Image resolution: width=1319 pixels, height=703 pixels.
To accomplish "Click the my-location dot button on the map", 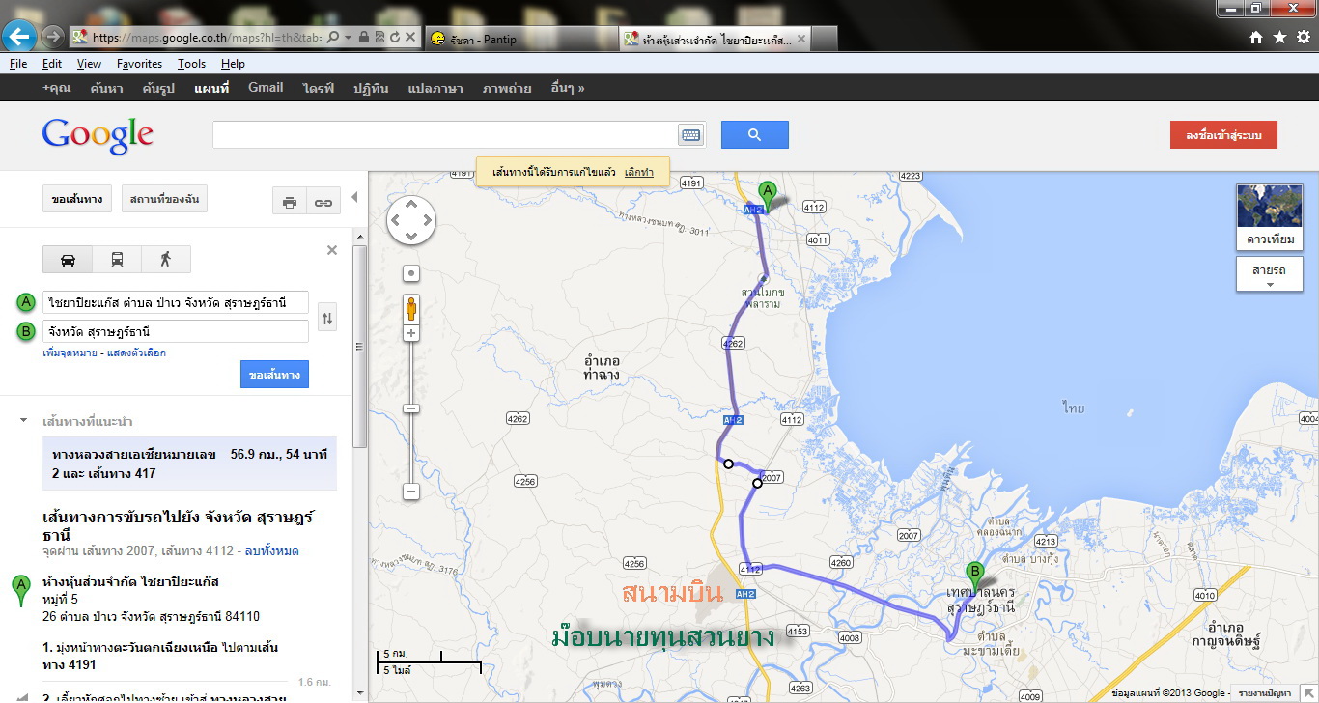I will [x=411, y=273].
